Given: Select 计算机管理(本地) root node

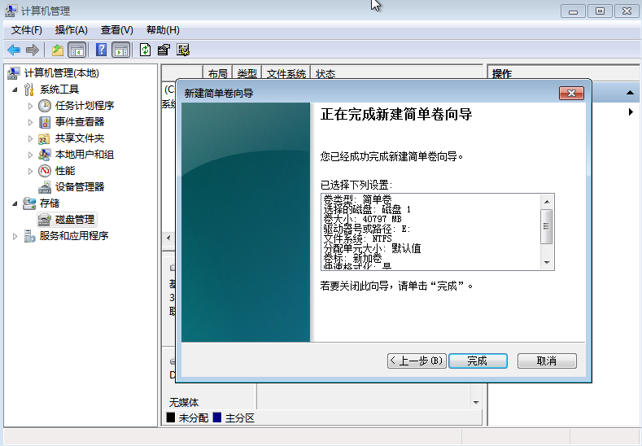Looking at the screenshot, I should click(61, 73).
